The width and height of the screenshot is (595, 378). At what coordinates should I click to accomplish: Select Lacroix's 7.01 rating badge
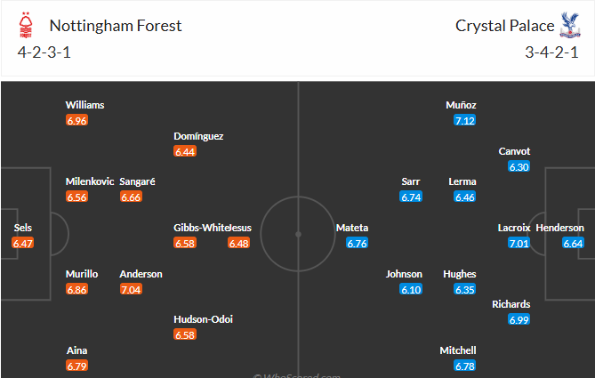519,243
